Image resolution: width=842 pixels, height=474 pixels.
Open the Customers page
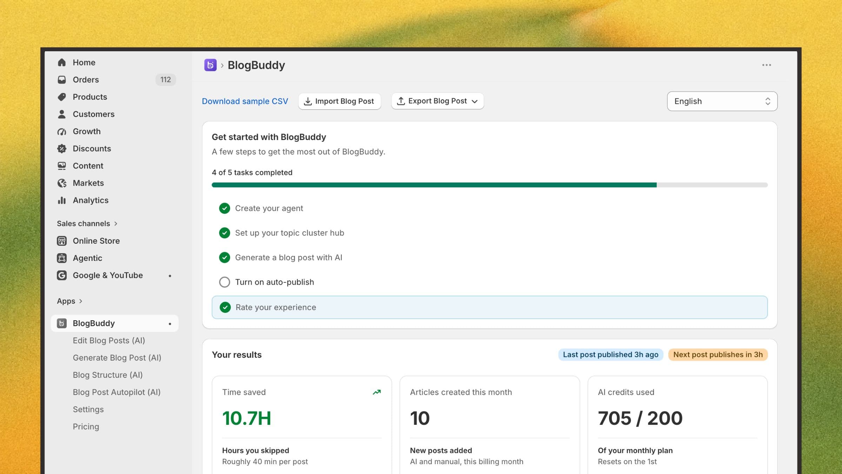pyautogui.click(x=94, y=114)
